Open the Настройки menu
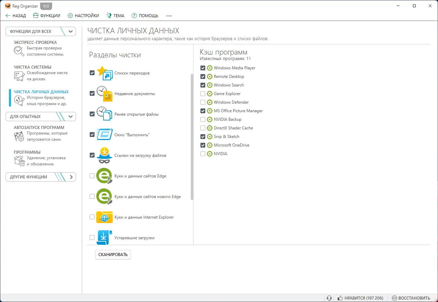 point(84,15)
